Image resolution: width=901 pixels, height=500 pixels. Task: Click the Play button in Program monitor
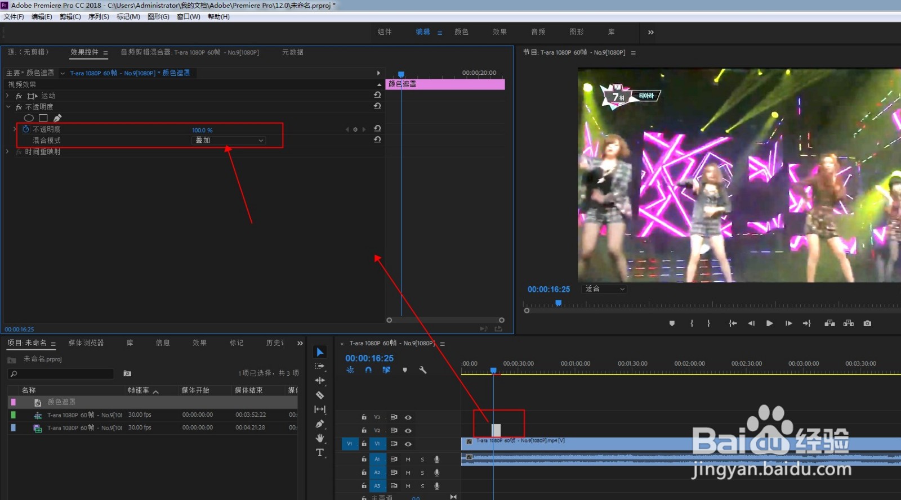(770, 323)
